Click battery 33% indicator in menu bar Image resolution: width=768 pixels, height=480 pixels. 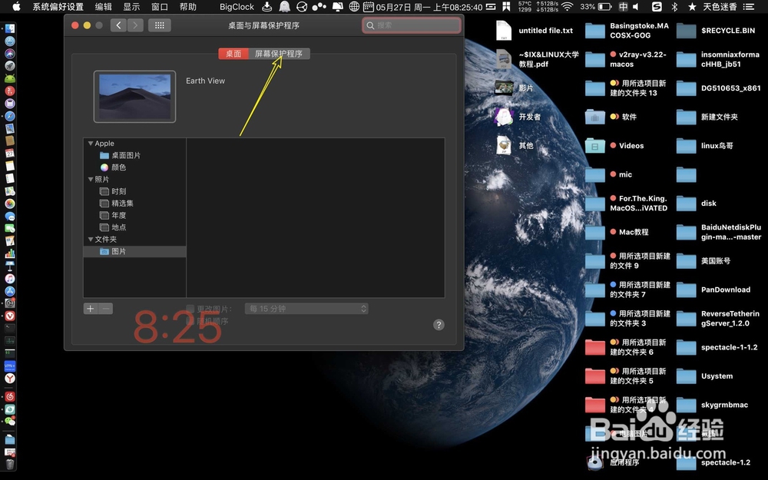(596, 7)
